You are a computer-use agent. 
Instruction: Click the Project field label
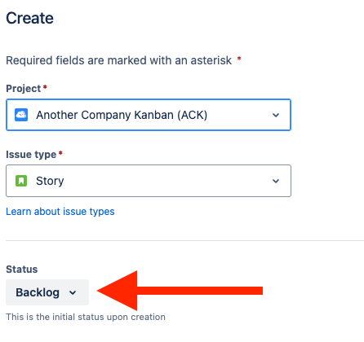coord(24,89)
